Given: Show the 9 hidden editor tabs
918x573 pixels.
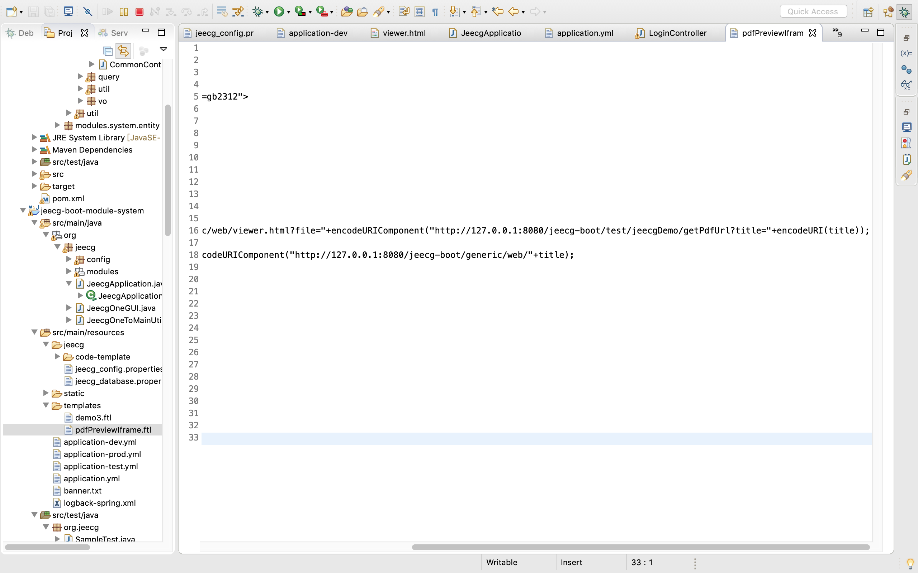Looking at the screenshot, I should 838,33.
